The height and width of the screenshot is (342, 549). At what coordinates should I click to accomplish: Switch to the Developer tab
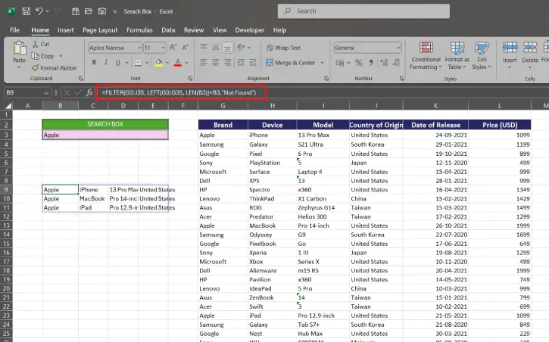point(250,30)
